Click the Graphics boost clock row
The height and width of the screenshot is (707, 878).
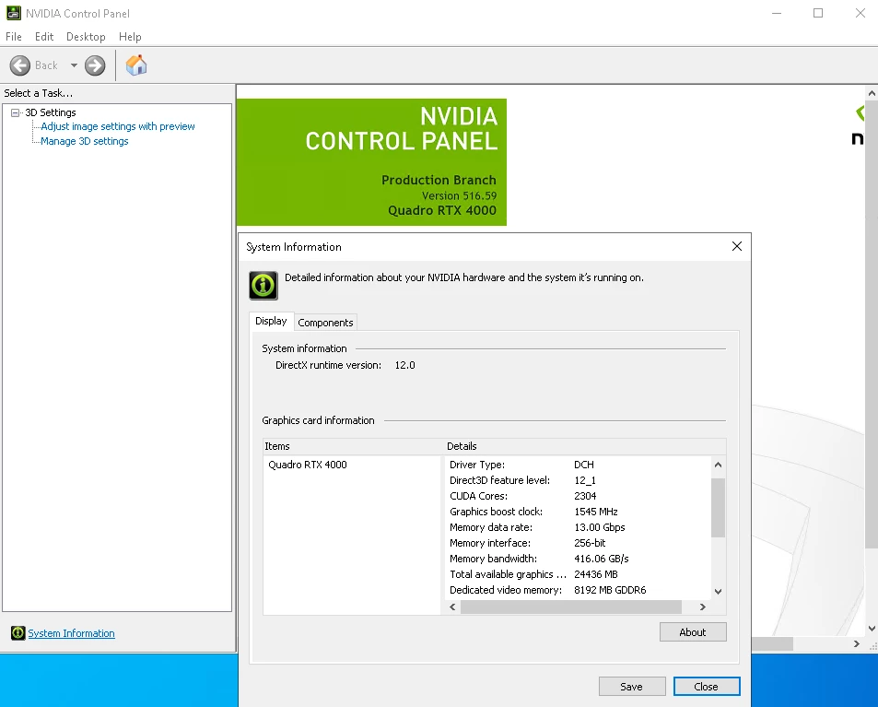point(578,512)
